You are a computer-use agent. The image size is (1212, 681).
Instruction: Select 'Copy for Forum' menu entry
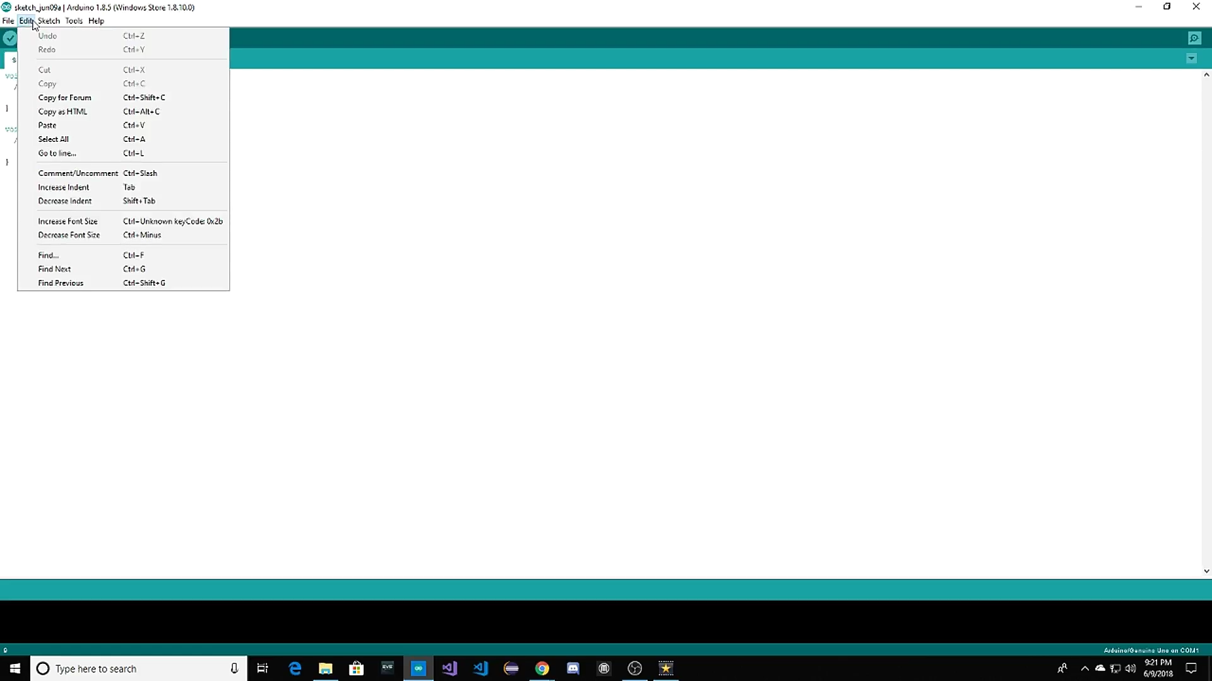64,98
